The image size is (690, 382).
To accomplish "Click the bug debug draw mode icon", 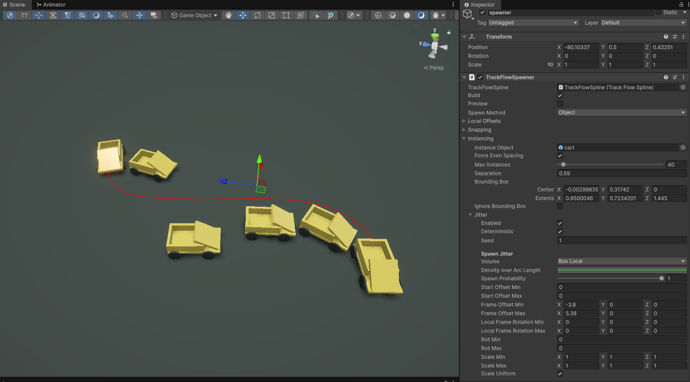I will point(435,15).
